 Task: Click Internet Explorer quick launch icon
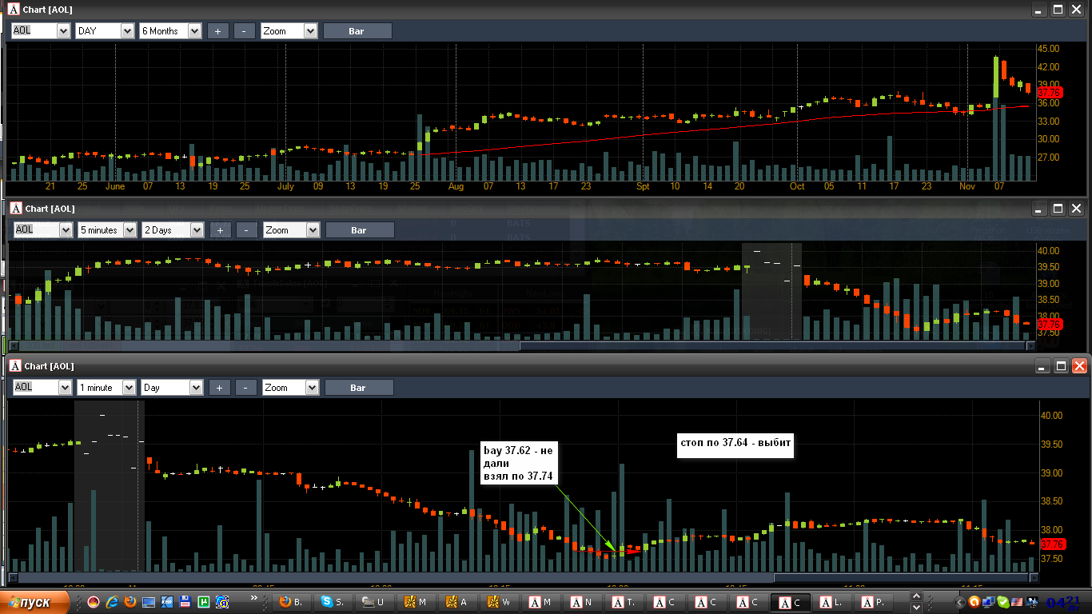click(112, 602)
